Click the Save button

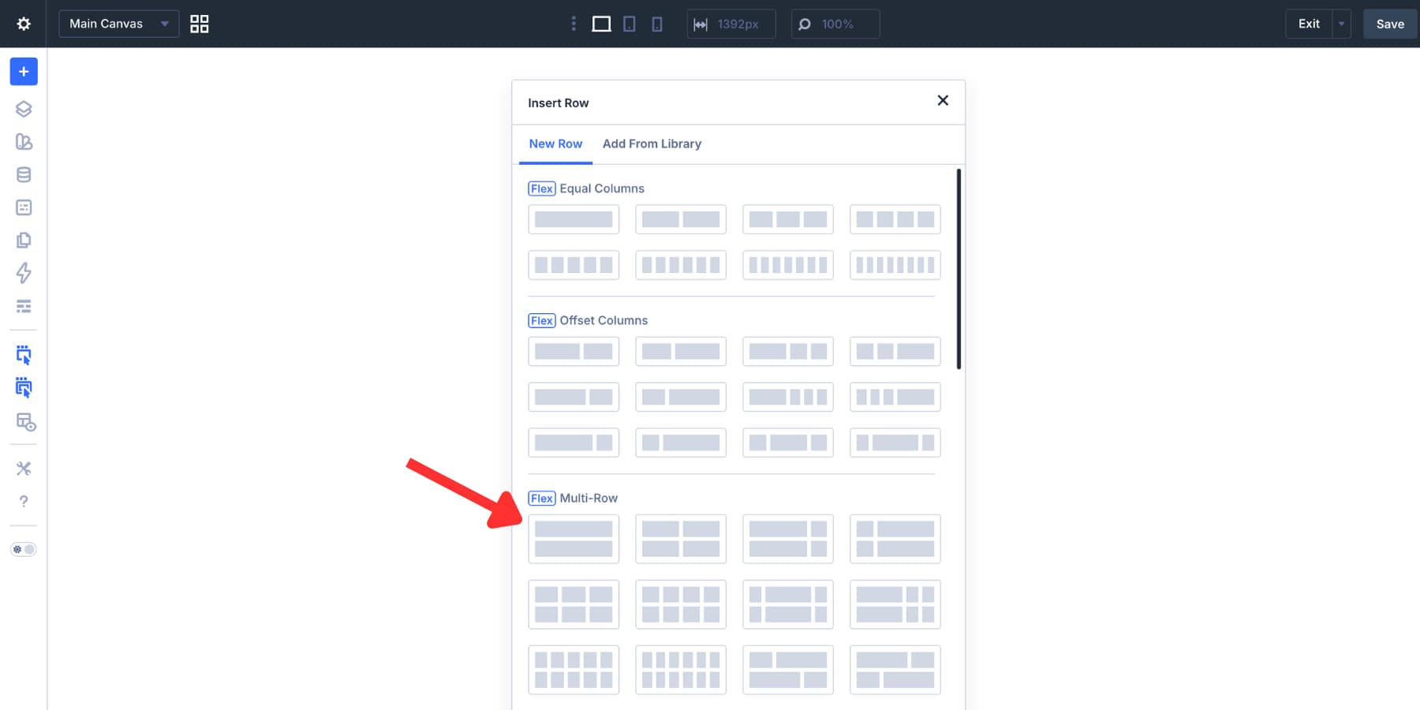(x=1390, y=24)
